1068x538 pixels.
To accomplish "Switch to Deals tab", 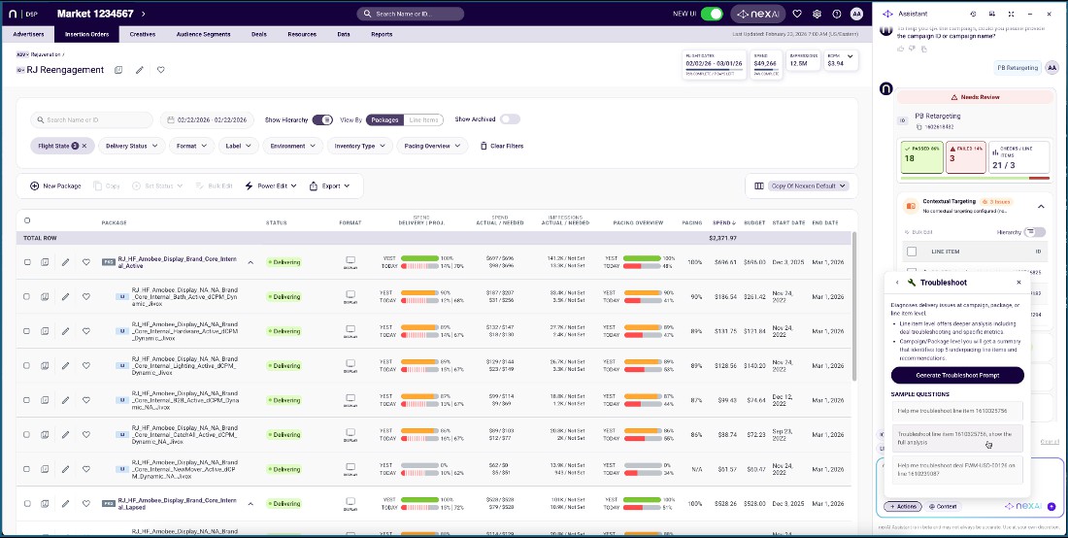I will click(x=259, y=34).
